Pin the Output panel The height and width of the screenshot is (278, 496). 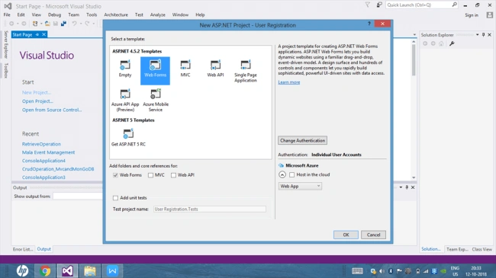[407, 187]
